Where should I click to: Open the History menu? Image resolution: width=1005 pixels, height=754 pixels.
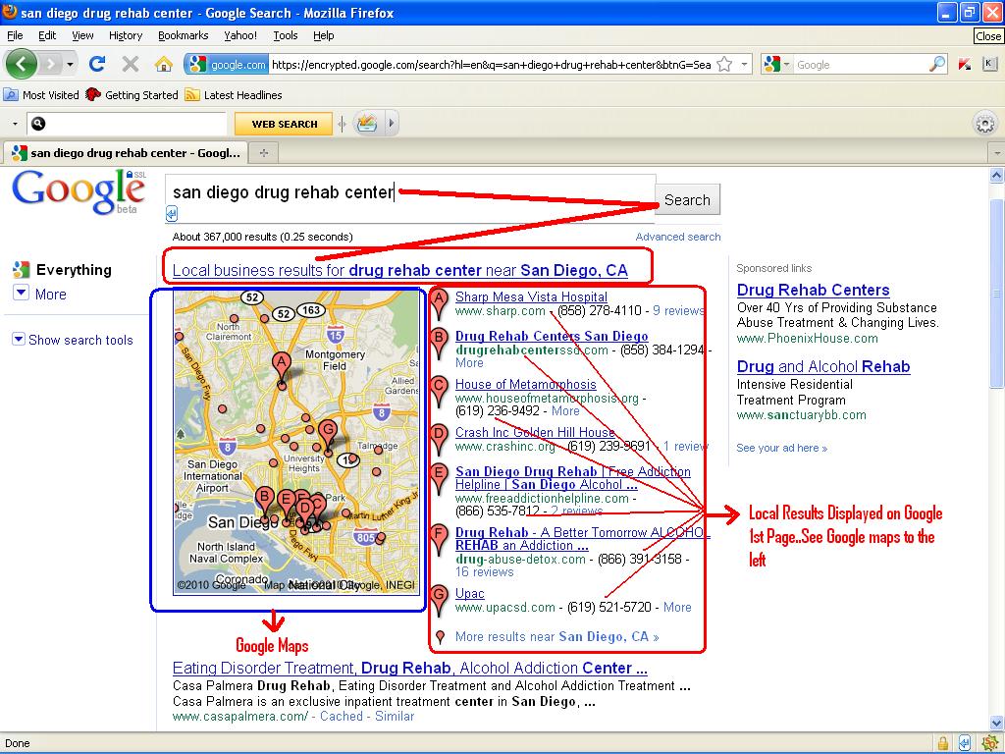tap(126, 35)
